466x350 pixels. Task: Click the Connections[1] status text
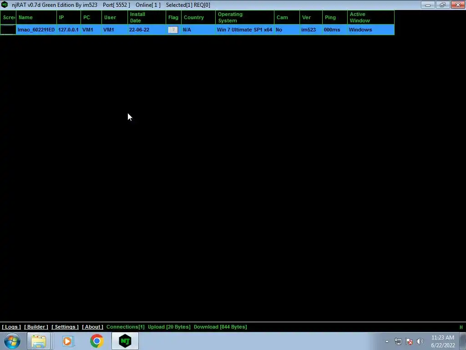(126, 327)
